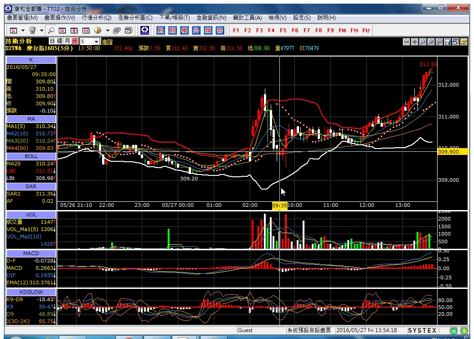Click the magnifier search toolbar icon
The width and height of the screenshot is (474, 339).
coord(51,30)
